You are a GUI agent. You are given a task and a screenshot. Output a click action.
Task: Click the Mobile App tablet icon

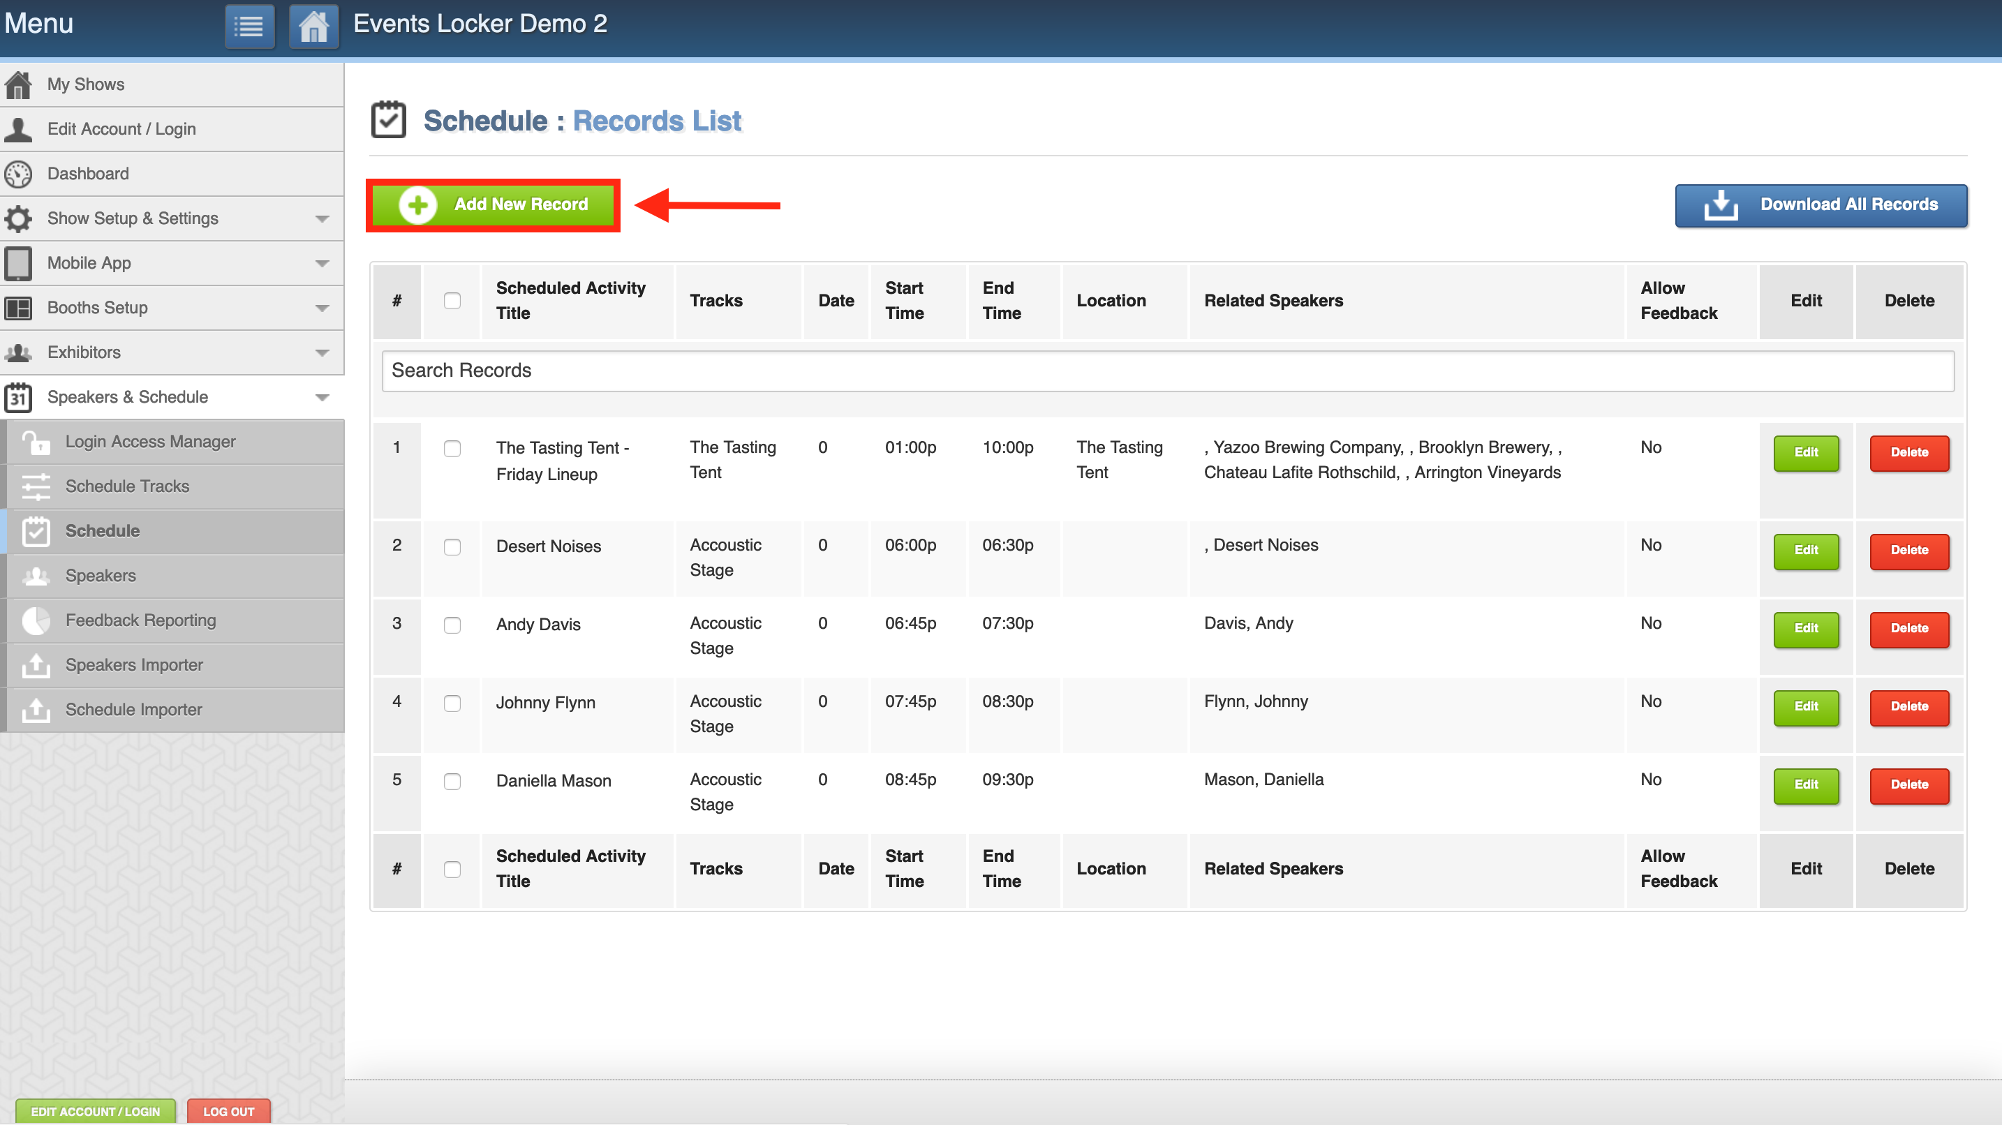click(x=18, y=263)
